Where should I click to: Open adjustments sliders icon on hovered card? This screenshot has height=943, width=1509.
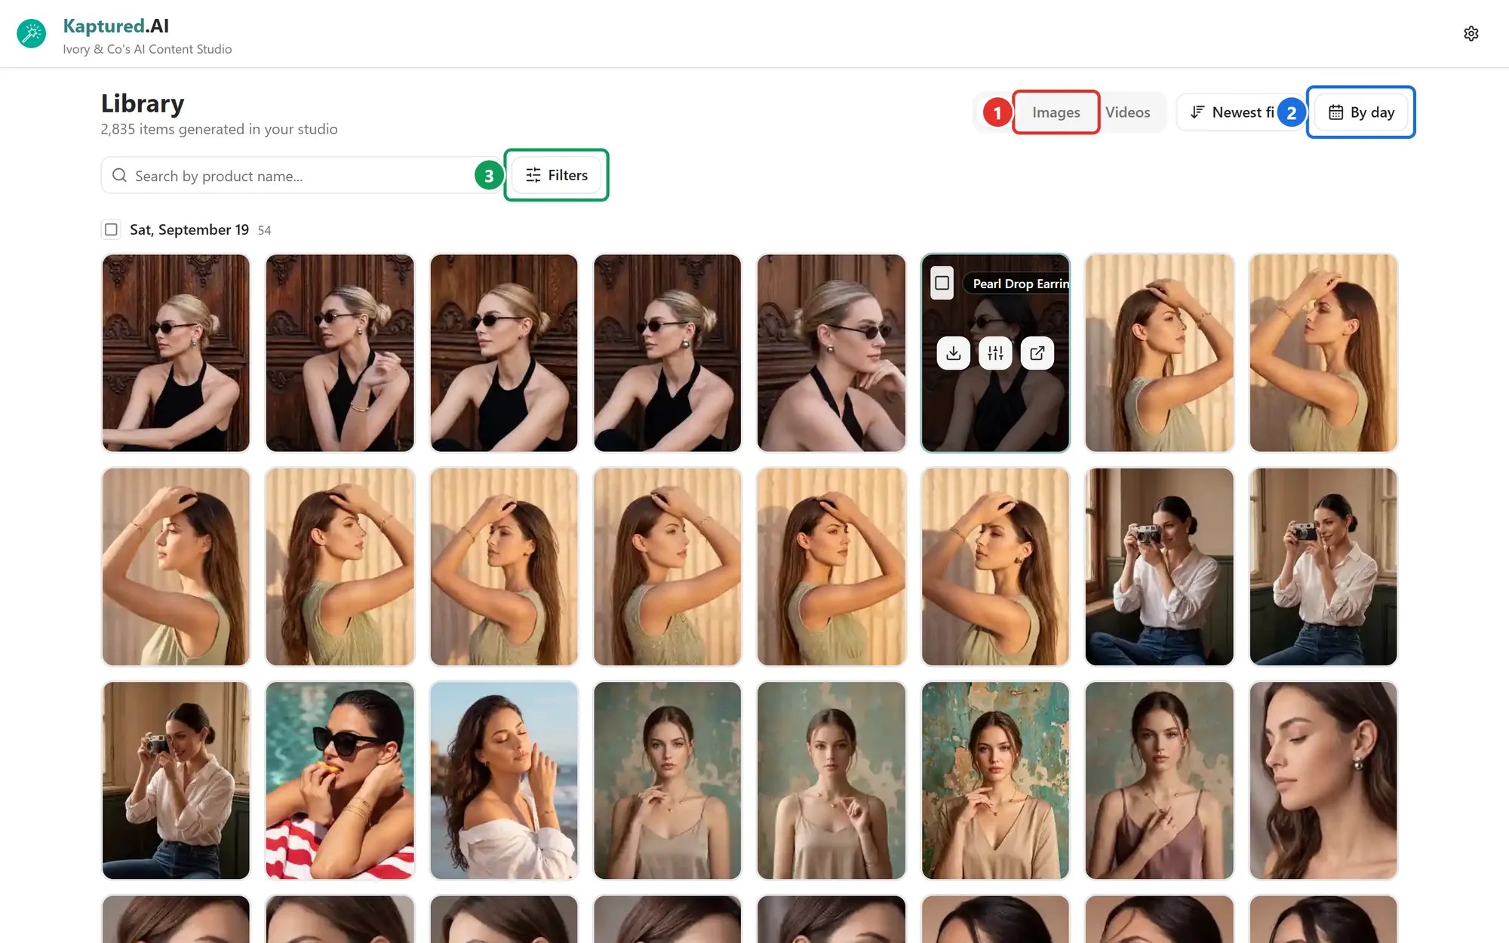click(x=995, y=353)
